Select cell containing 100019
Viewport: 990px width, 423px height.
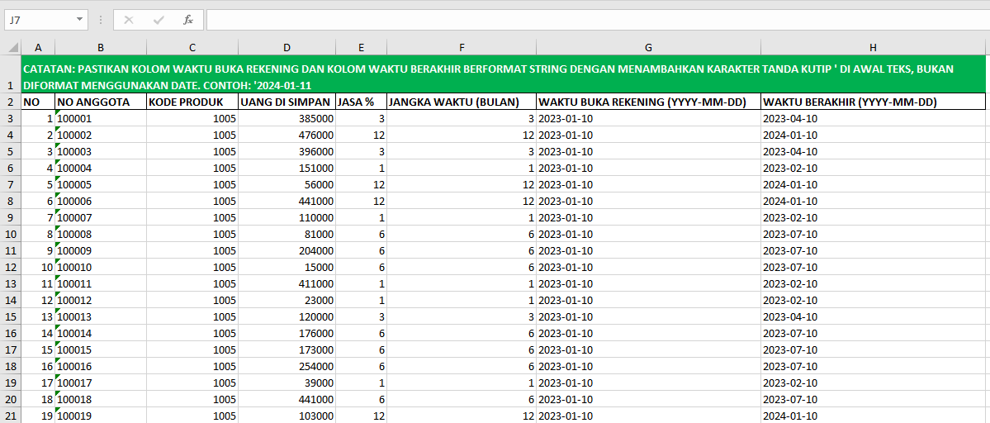pyautogui.click(x=101, y=416)
